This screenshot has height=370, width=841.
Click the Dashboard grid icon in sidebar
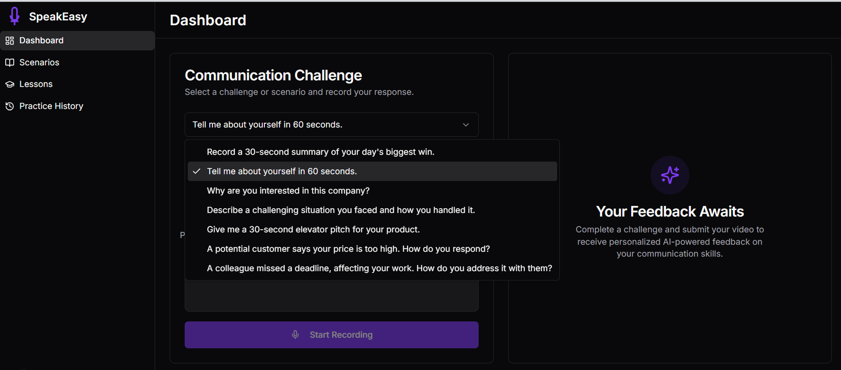click(9, 40)
